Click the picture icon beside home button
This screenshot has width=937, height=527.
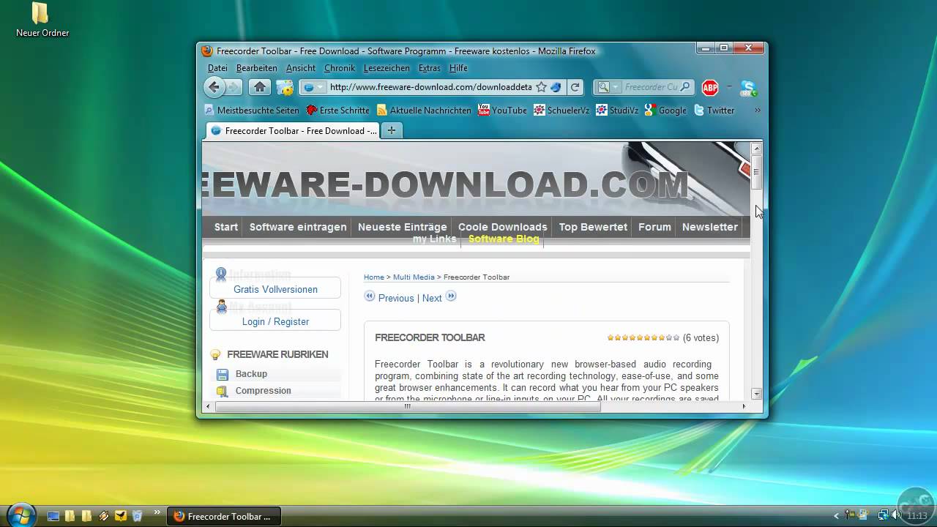click(285, 87)
